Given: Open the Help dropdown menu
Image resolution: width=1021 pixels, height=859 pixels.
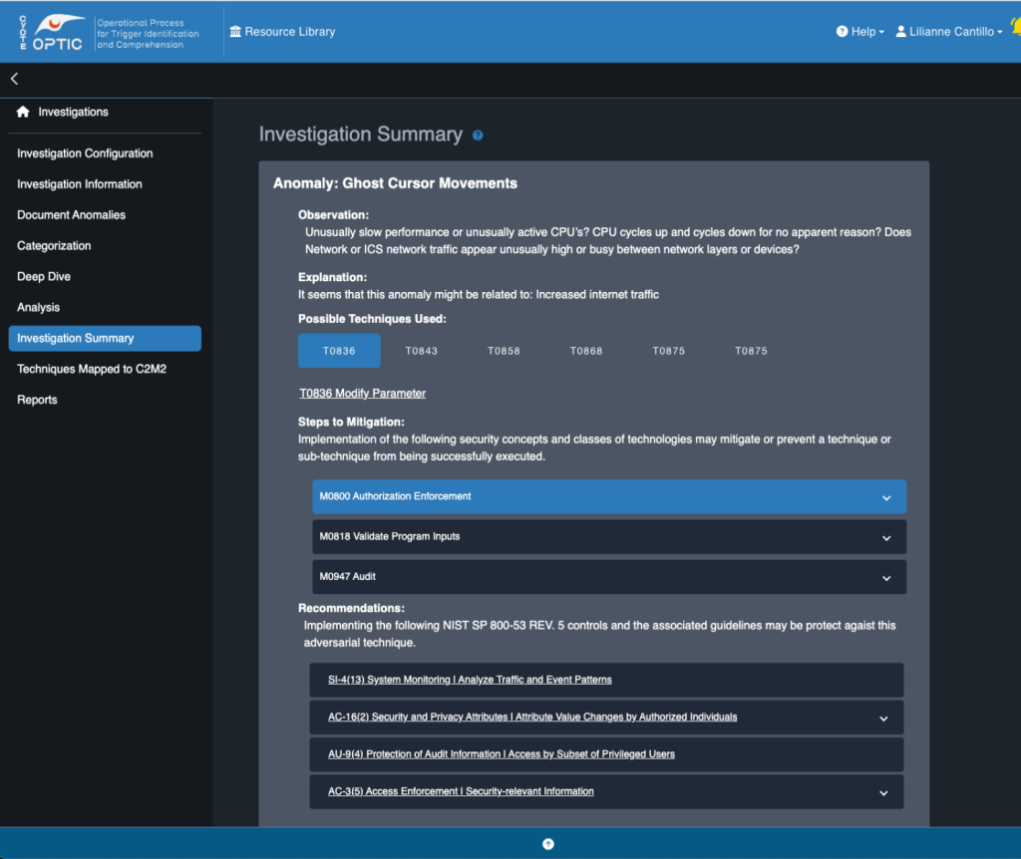Looking at the screenshot, I should tap(859, 32).
